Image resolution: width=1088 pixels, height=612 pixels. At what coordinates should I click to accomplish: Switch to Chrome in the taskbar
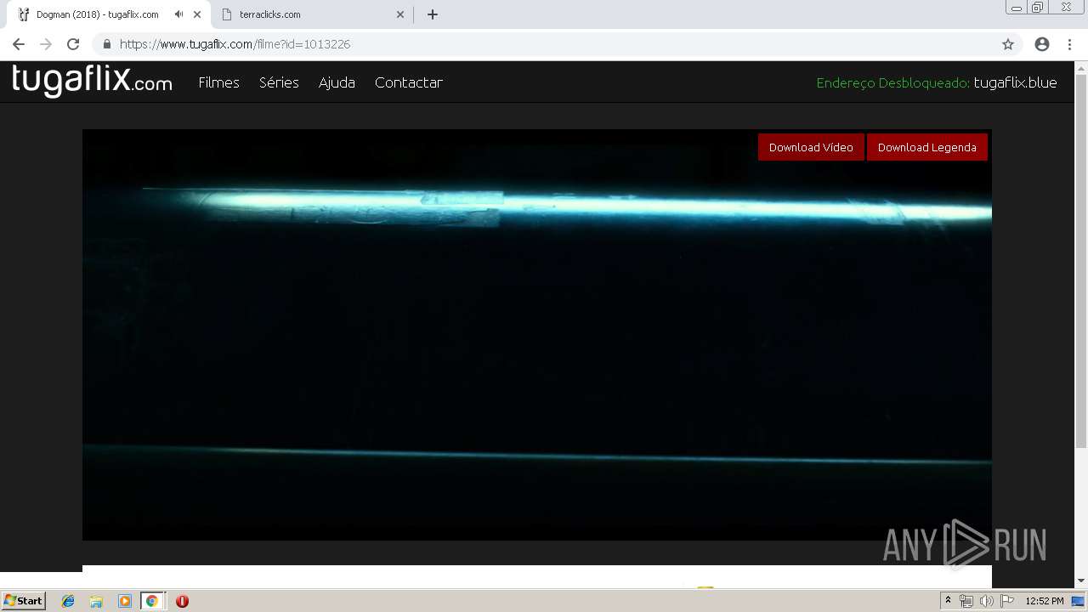pos(152,601)
